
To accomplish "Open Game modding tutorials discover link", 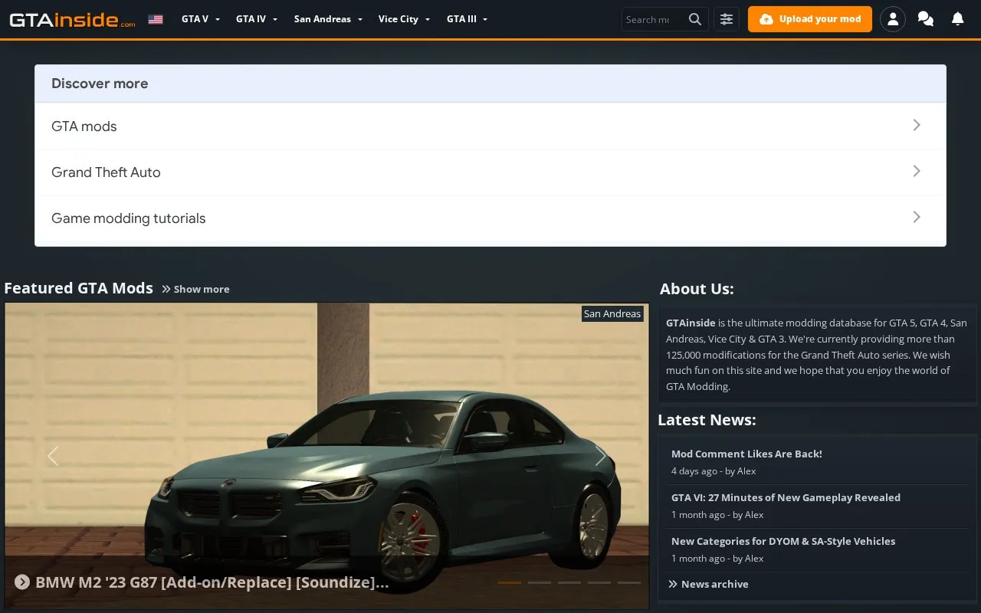I will tap(129, 218).
